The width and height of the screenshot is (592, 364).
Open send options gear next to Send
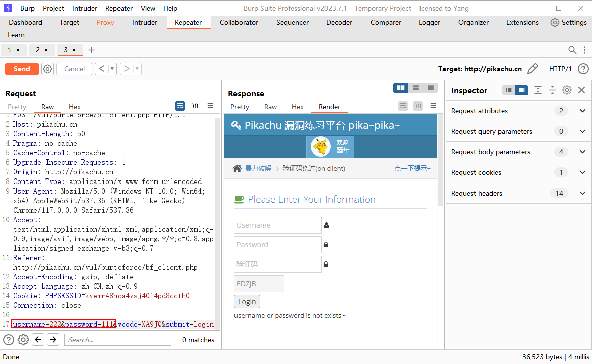coord(47,69)
